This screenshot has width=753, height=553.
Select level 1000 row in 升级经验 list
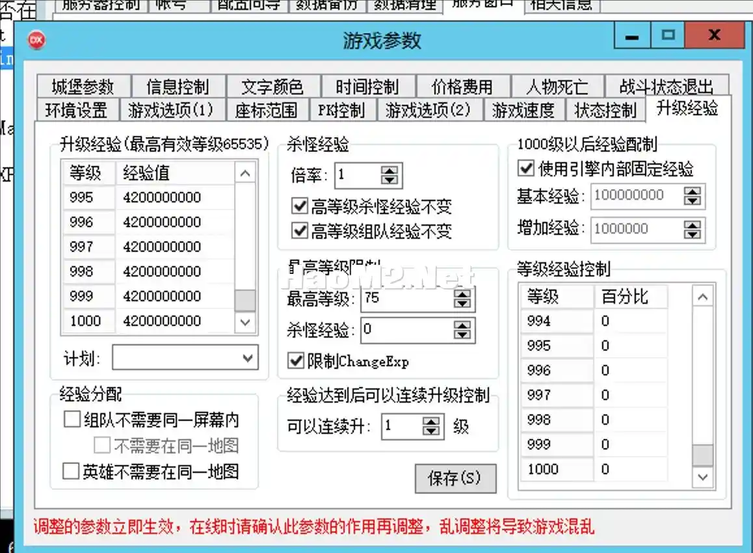tap(148, 321)
